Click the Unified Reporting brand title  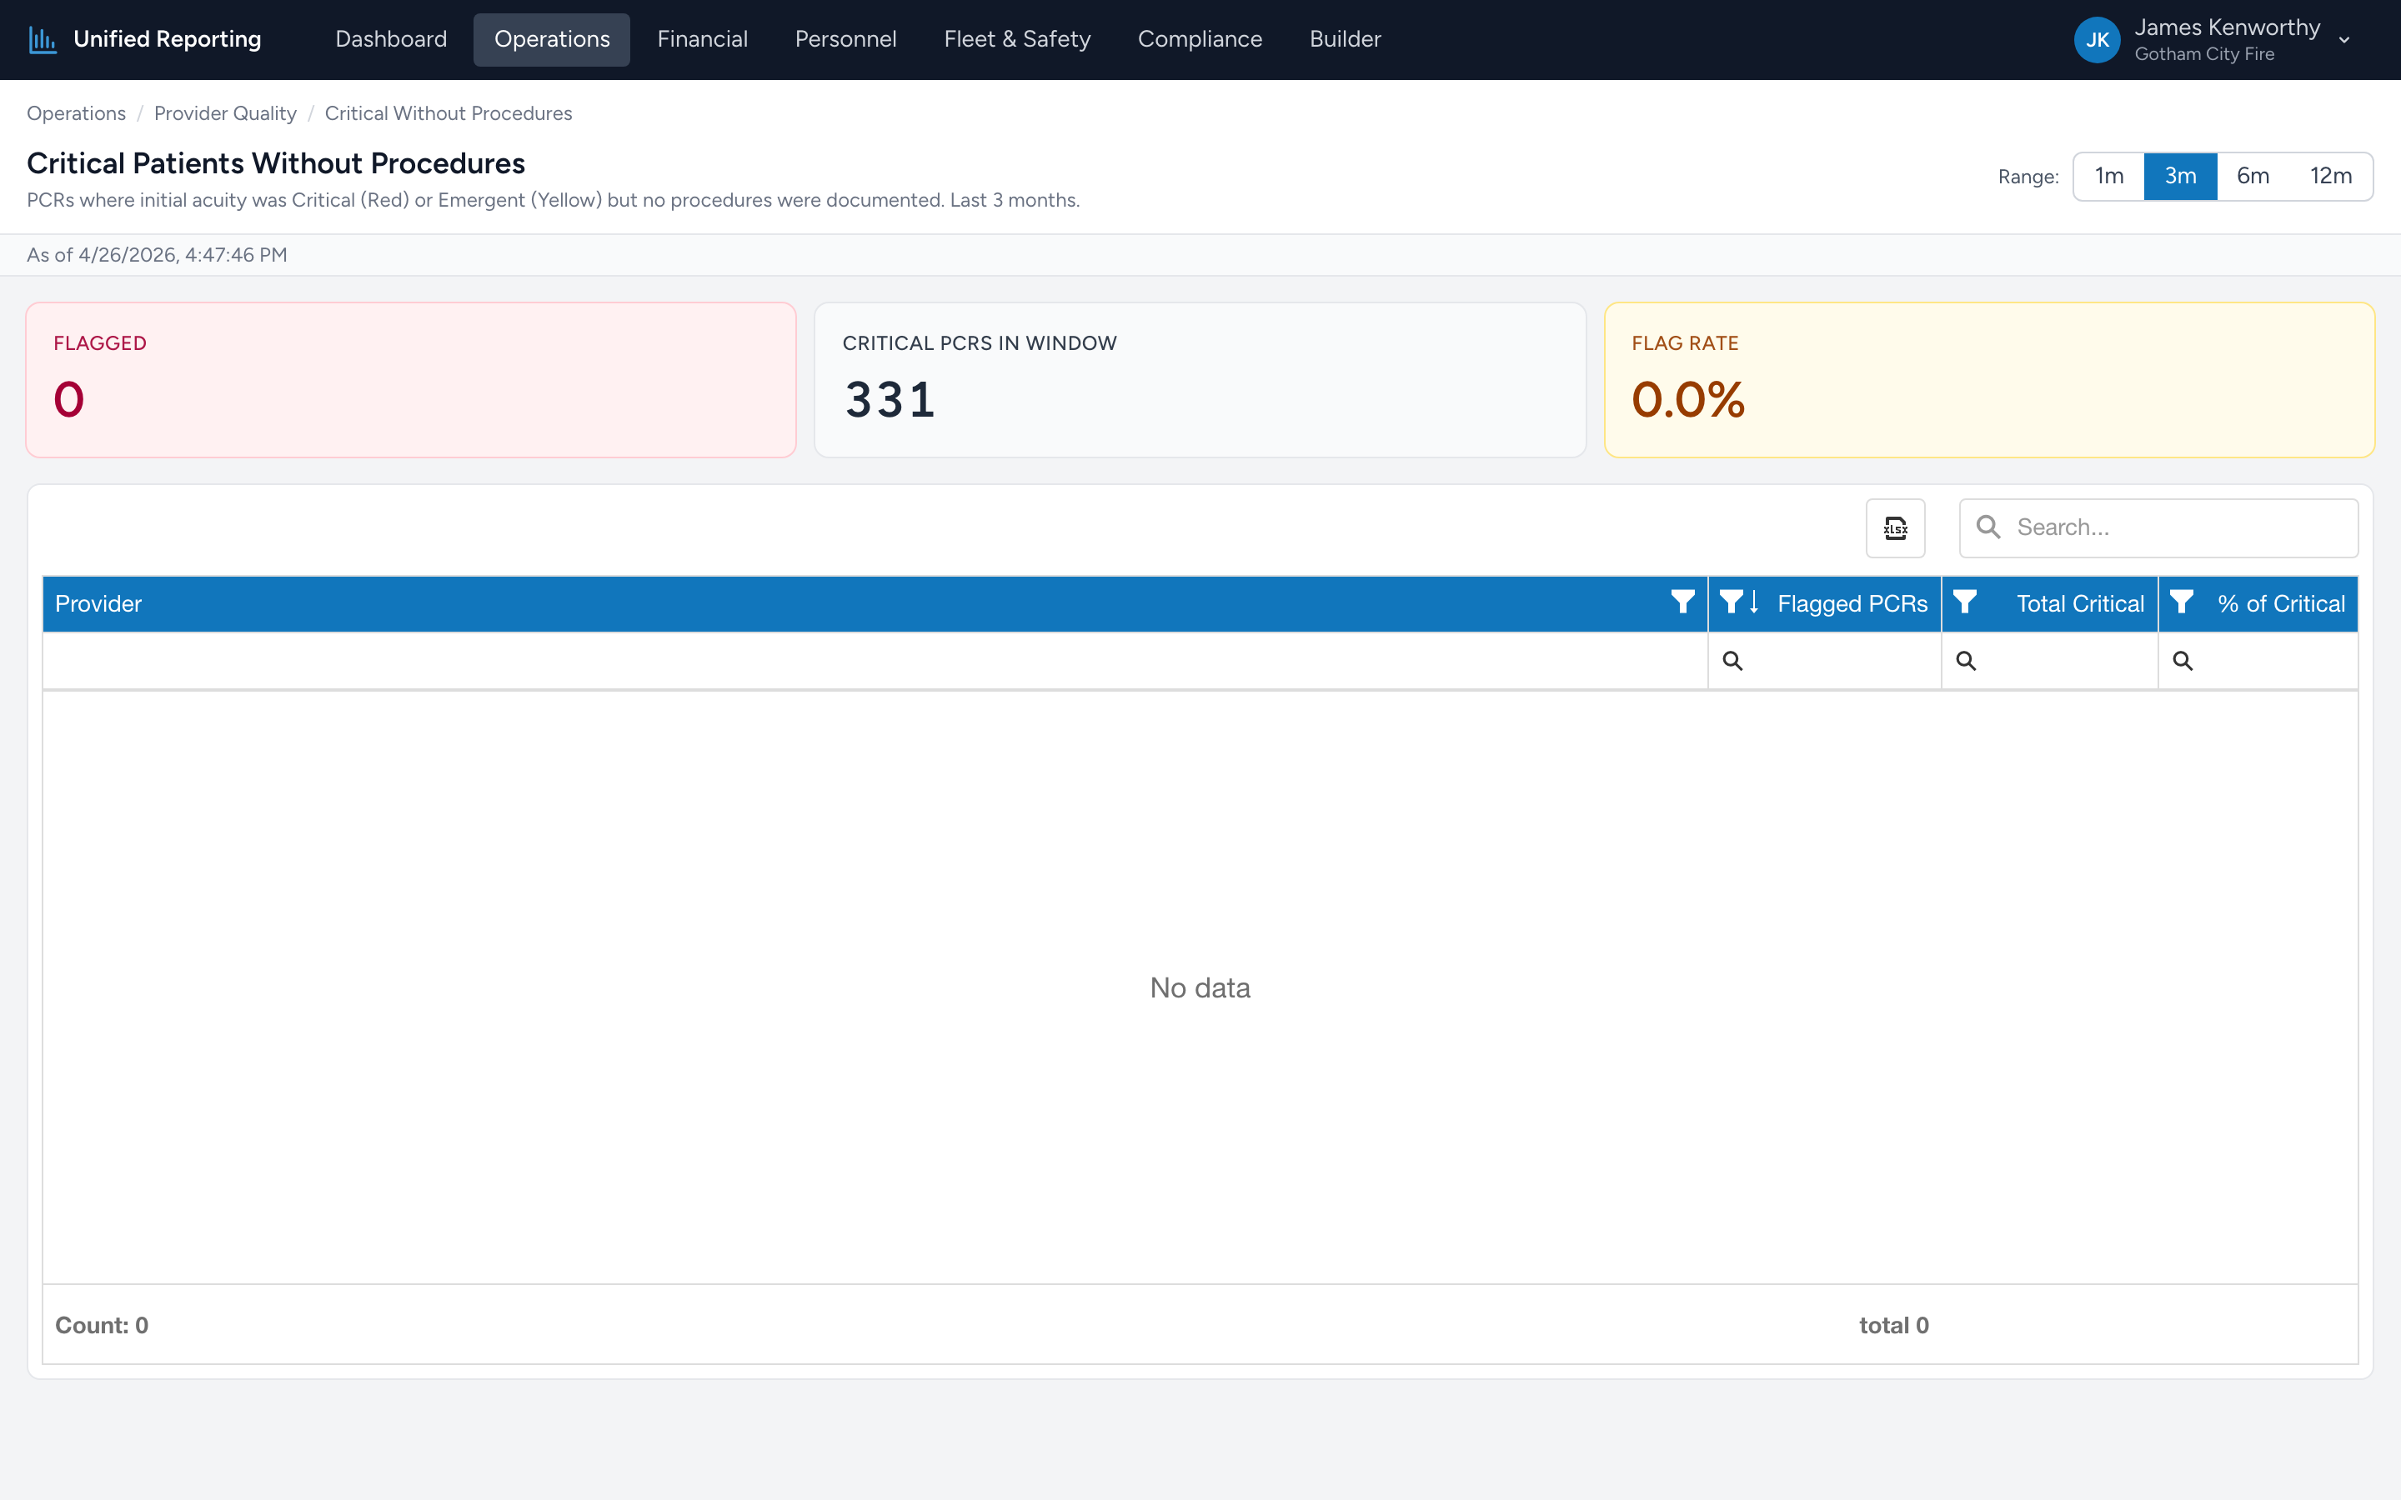(x=167, y=40)
